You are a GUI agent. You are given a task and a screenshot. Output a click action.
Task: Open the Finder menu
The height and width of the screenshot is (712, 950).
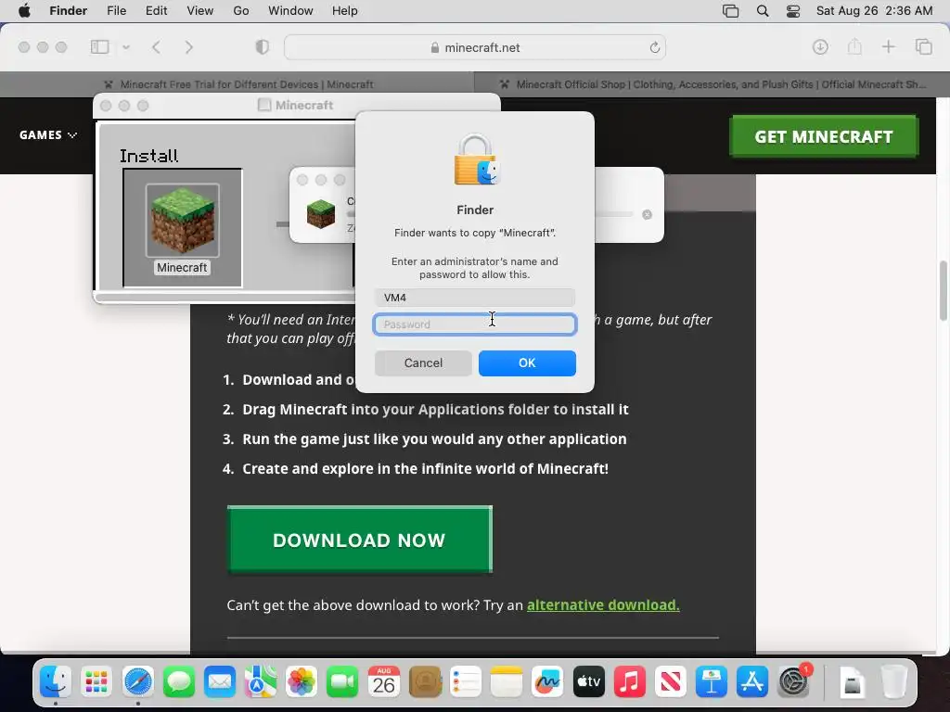[69, 11]
